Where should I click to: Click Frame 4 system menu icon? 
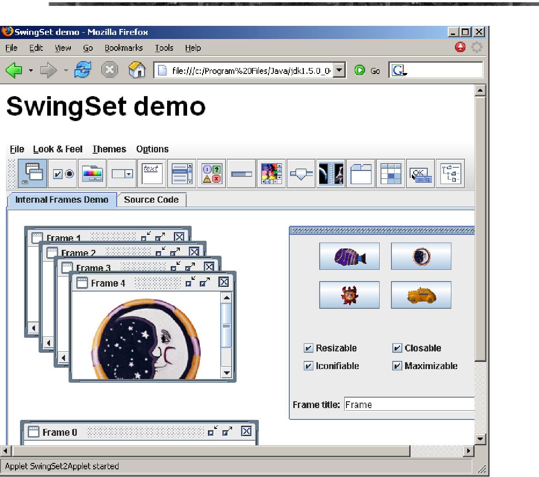[x=82, y=282]
